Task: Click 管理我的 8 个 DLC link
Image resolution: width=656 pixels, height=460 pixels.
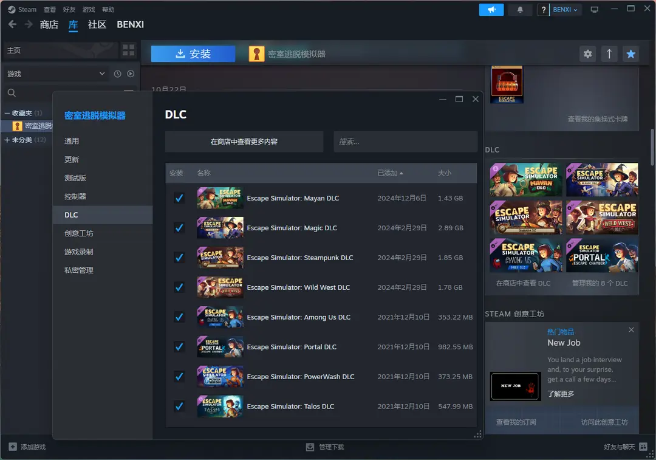Action: click(x=600, y=283)
